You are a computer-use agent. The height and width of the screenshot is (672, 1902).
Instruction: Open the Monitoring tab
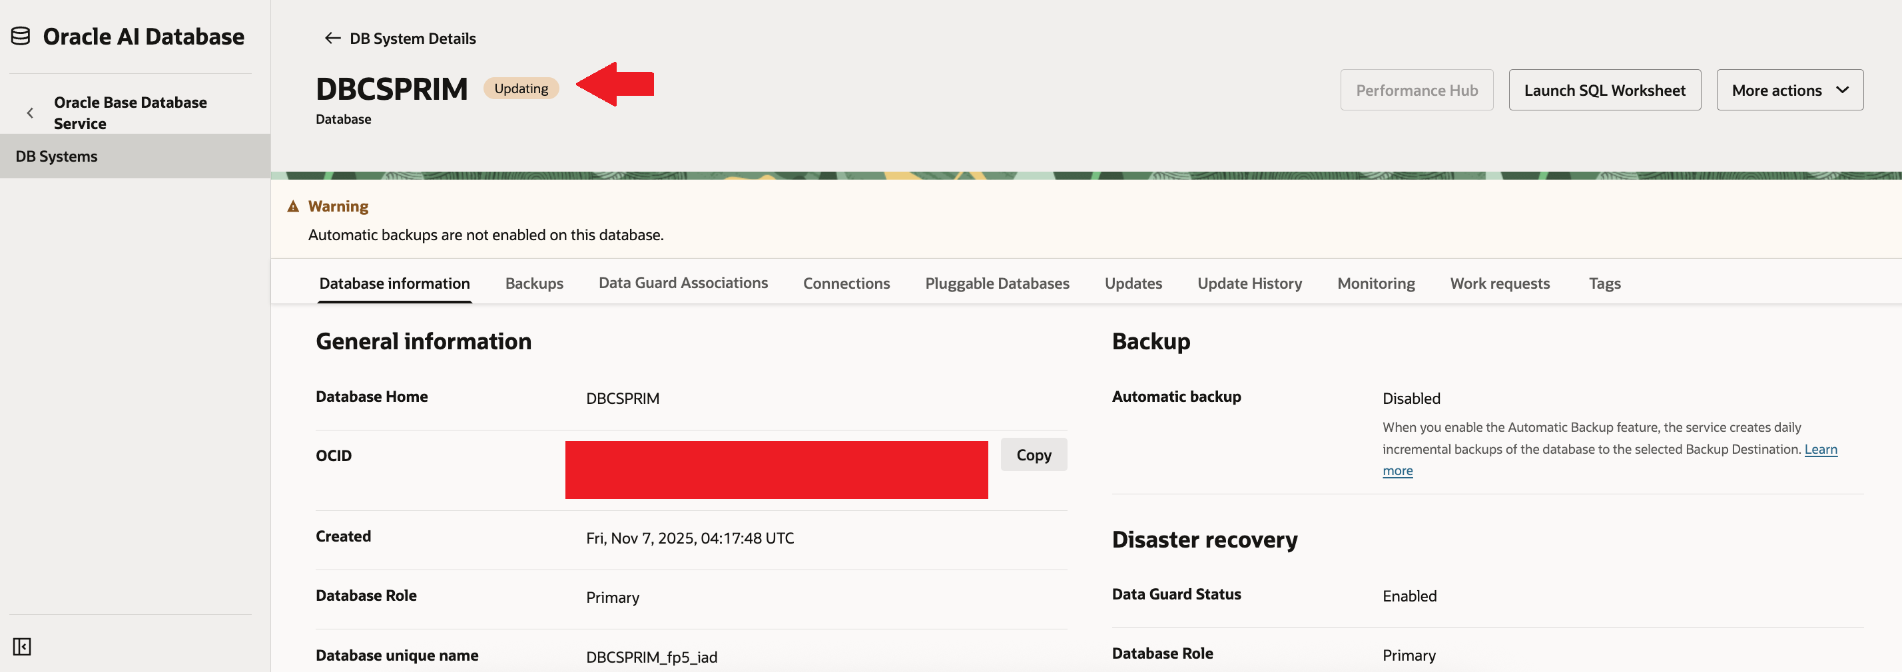point(1376,283)
